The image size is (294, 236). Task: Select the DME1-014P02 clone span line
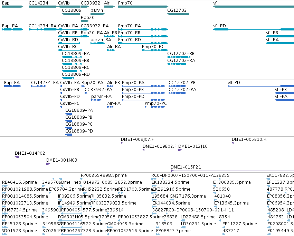pos(154,157)
